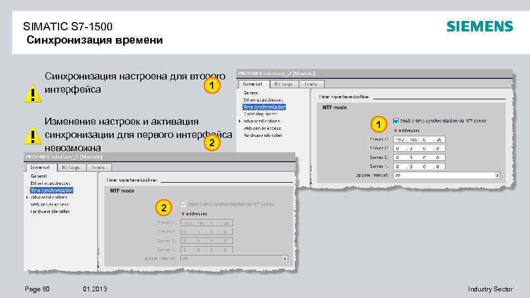
Task: Select General tree item in interface_1 window
Action: point(39,176)
